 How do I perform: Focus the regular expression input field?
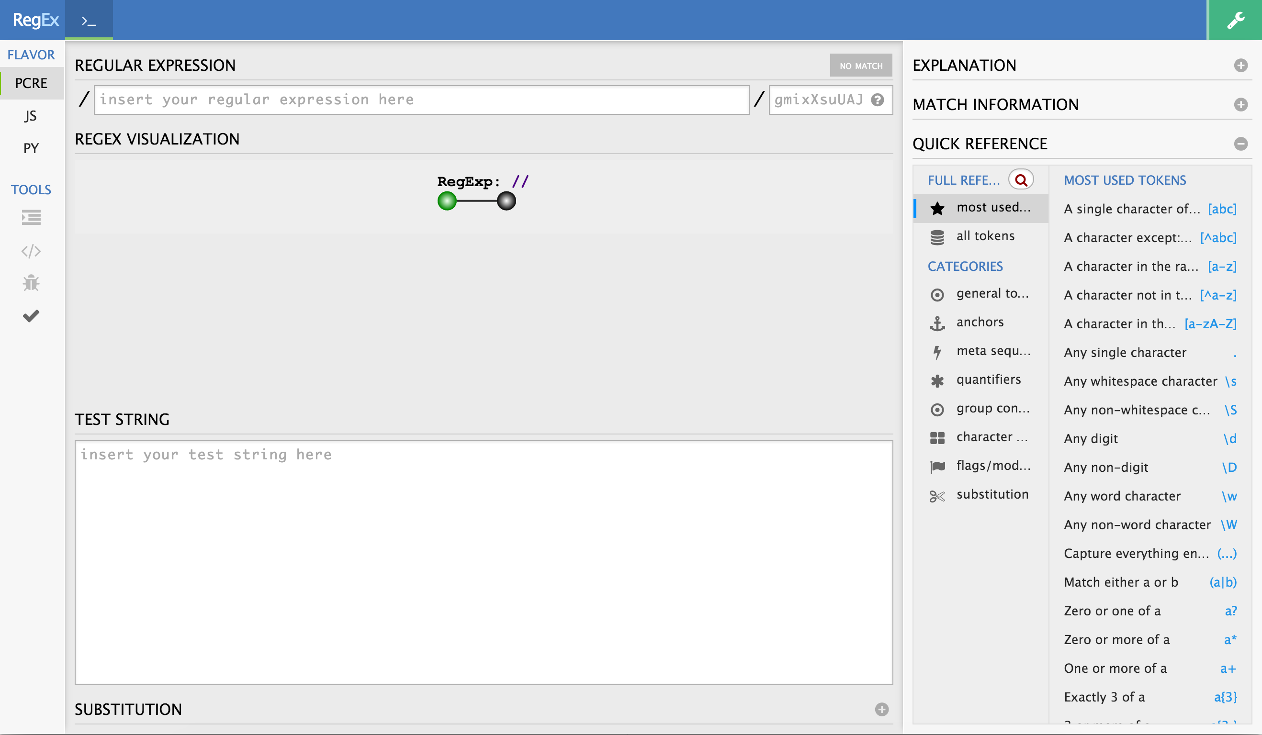tap(421, 100)
